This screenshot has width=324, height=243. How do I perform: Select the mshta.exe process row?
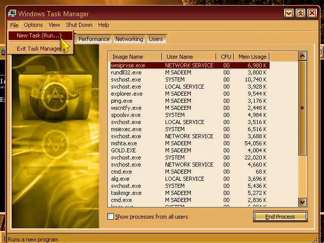[x=190, y=143]
